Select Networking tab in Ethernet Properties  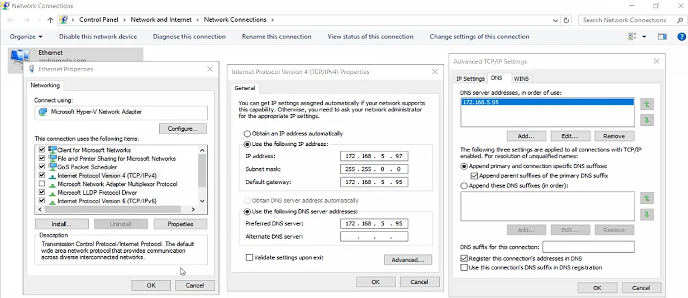tap(45, 85)
